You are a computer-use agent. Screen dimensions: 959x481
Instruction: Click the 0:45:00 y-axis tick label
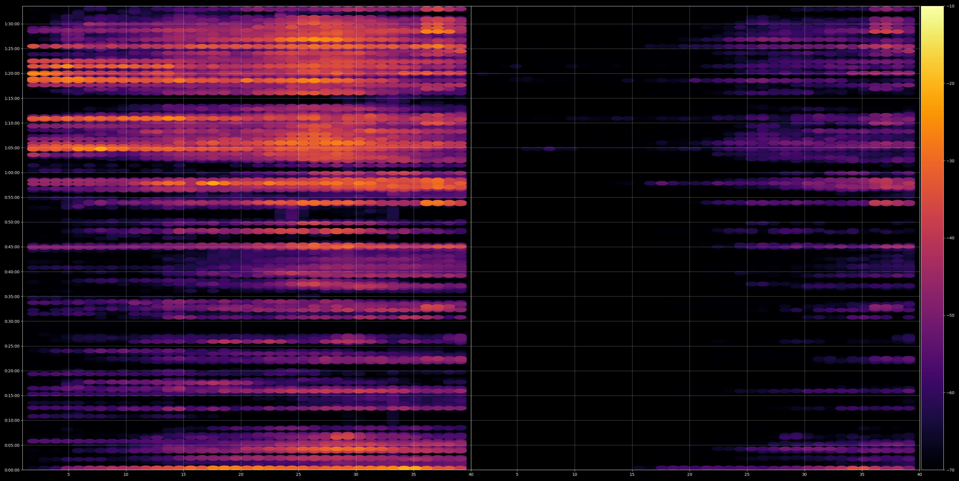click(12, 247)
